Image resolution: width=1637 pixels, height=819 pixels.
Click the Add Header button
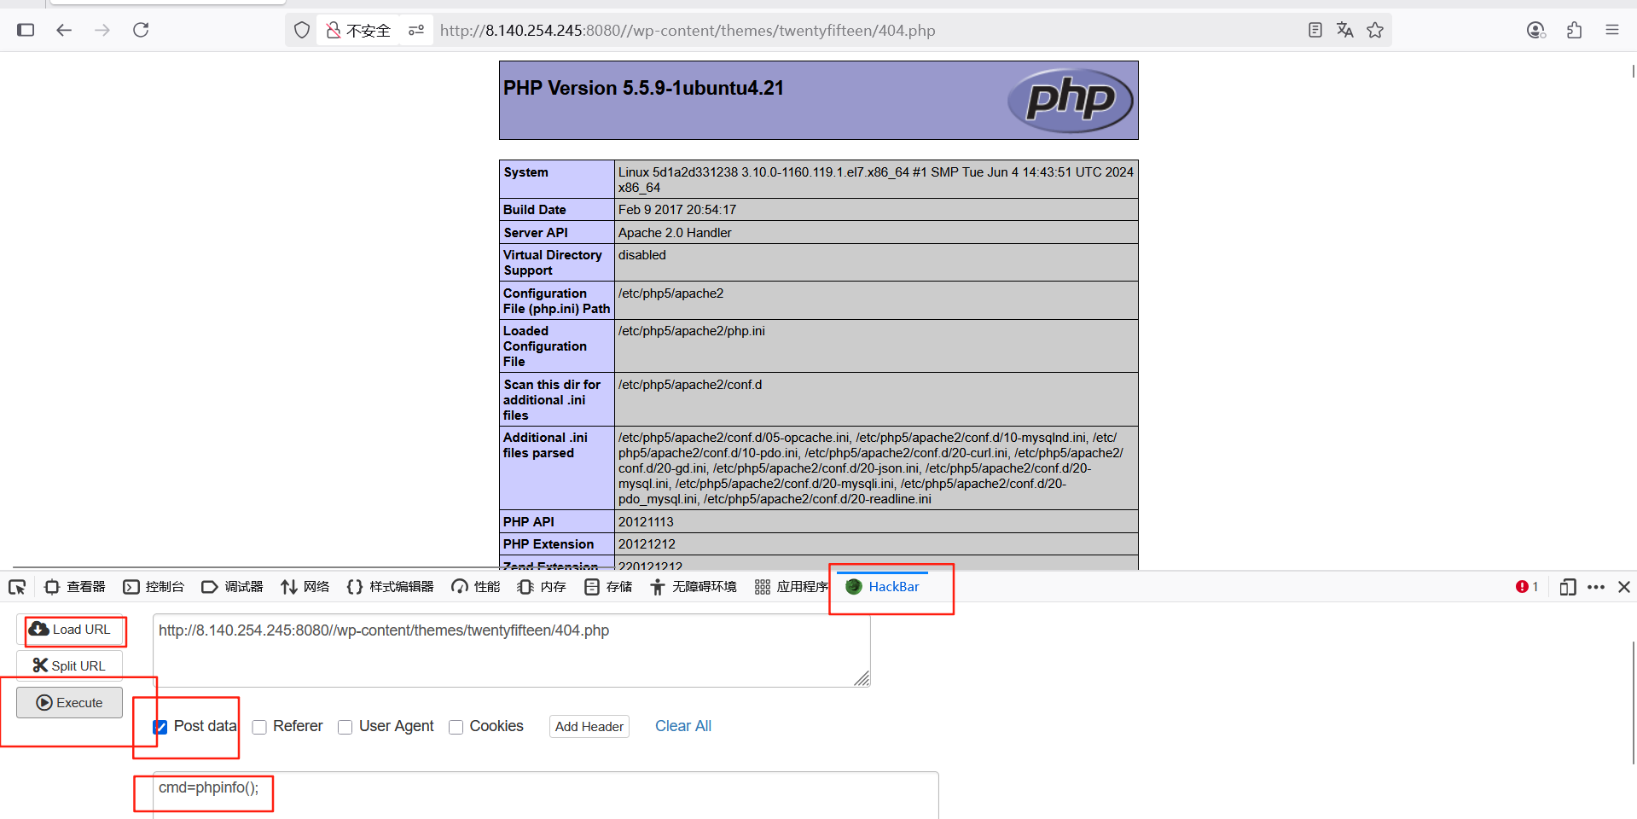click(x=589, y=727)
